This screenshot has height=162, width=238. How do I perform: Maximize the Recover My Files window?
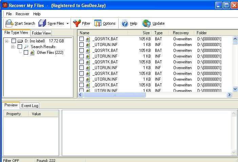point(226,6)
